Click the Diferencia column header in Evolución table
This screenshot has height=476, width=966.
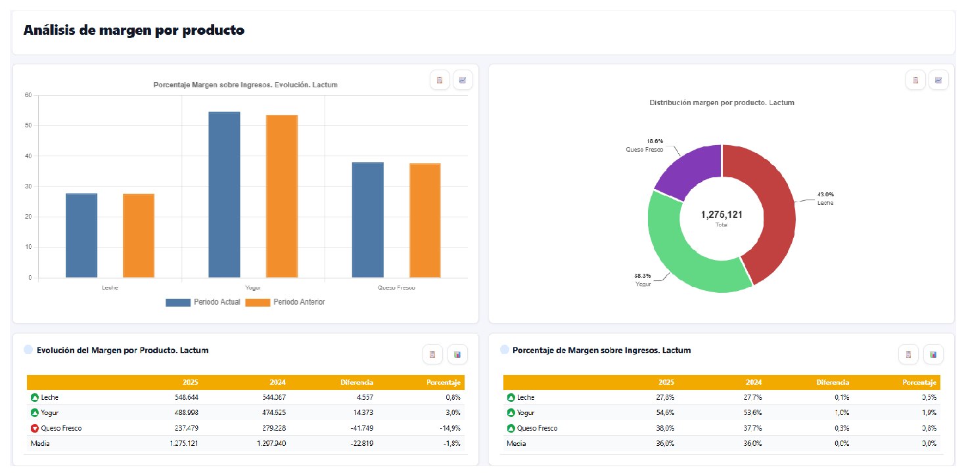[357, 382]
